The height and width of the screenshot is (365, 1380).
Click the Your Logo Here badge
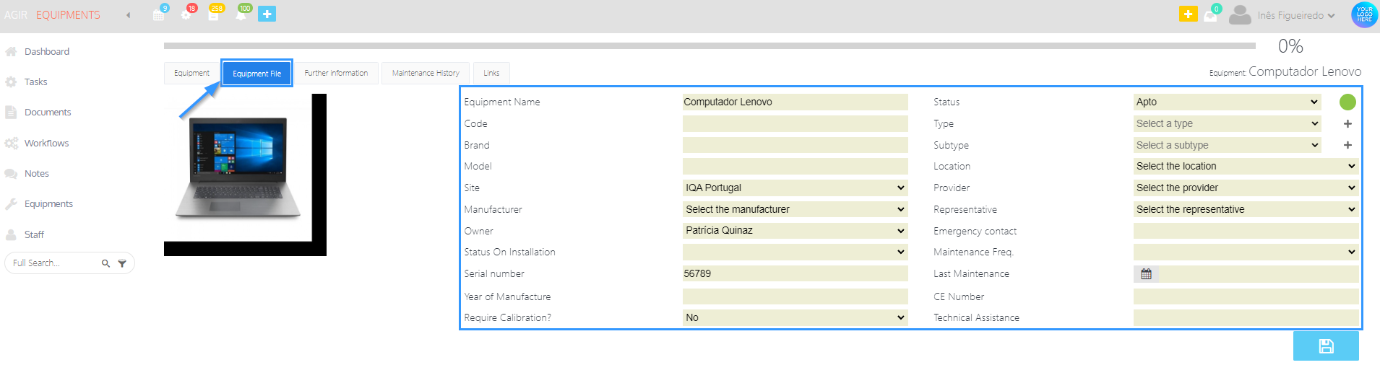1364,14
